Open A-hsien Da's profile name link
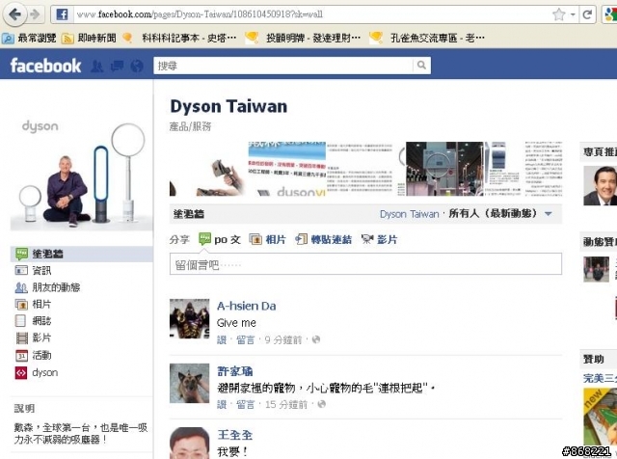617x459 pixels. (x=247, y=306)
